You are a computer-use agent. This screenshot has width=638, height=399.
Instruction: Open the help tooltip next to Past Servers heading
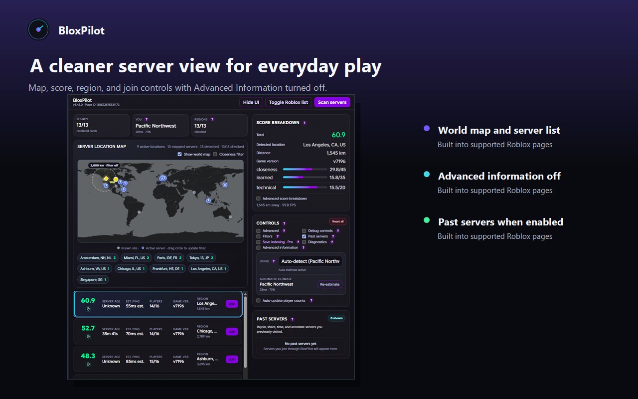[292, 319]
